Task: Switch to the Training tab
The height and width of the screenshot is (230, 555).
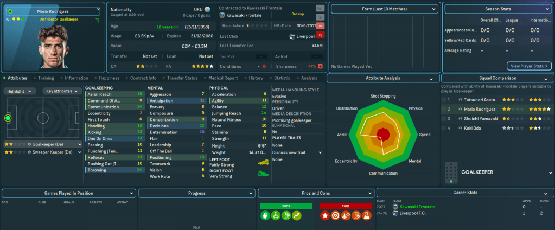Action: coord(46,78)
